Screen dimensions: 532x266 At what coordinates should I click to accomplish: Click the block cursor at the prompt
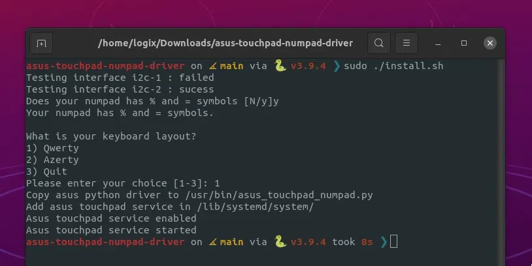(393, 242)
